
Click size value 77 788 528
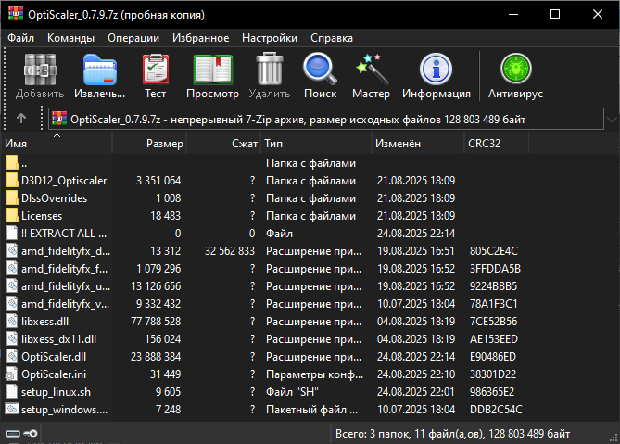point(156,322)
